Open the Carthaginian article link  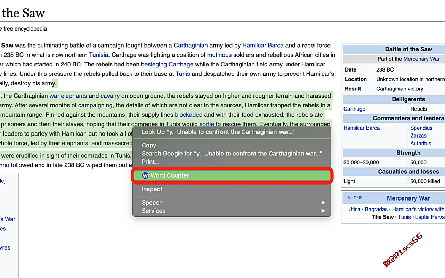tap(191, 46)
